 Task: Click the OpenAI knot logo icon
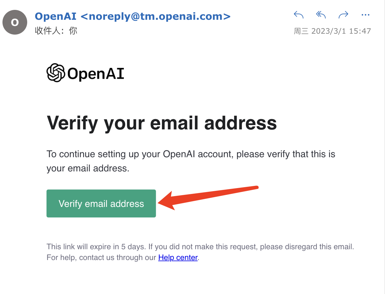coord(56,73)
